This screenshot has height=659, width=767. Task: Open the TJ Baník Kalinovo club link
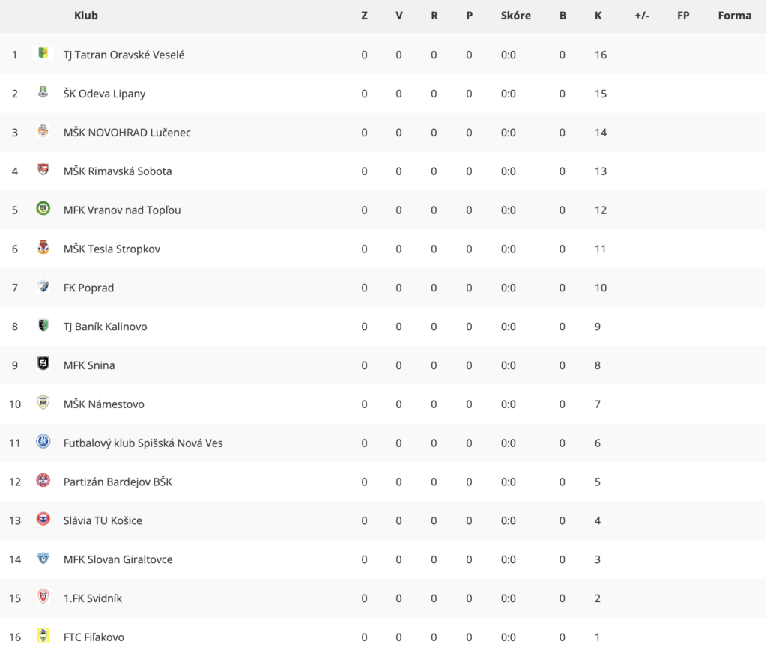105,327
